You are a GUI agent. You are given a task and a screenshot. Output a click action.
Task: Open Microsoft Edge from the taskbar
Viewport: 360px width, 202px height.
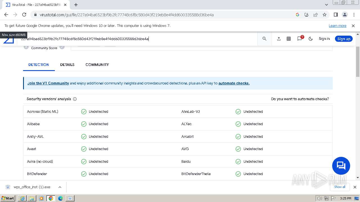[x=60, y=198]
